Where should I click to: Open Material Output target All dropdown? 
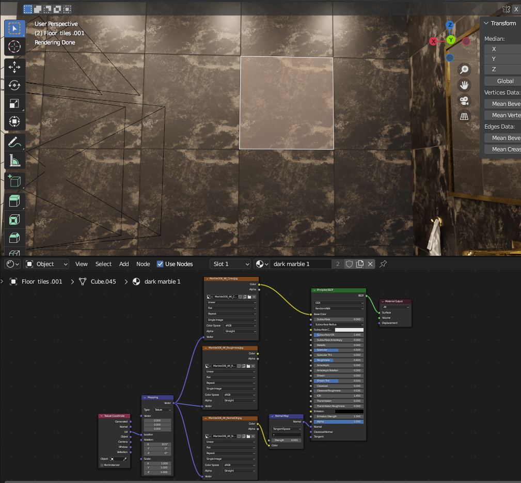point(396,307)
